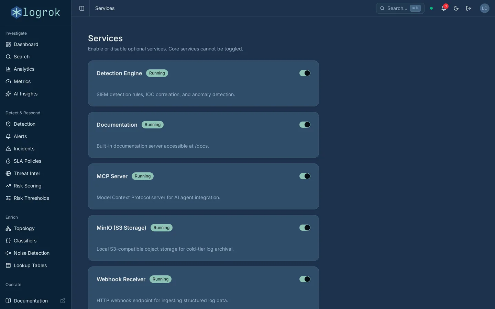The width and height of the screenshot is (495, 309).
Task: Click the Running badge next to Detection Engine
Action: pyautogui.click(x=157, y=73)
